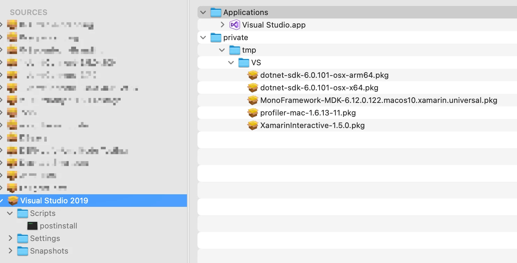Select dotnet-sdk-6.0.101-osx-arm64.pkg file name
Screen dimensions: 517x263
pos(324,75)
